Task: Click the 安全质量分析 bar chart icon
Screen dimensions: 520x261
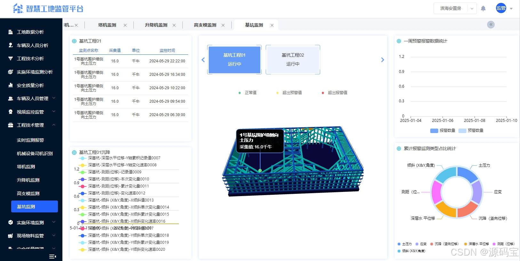Action: pos(11,85)
